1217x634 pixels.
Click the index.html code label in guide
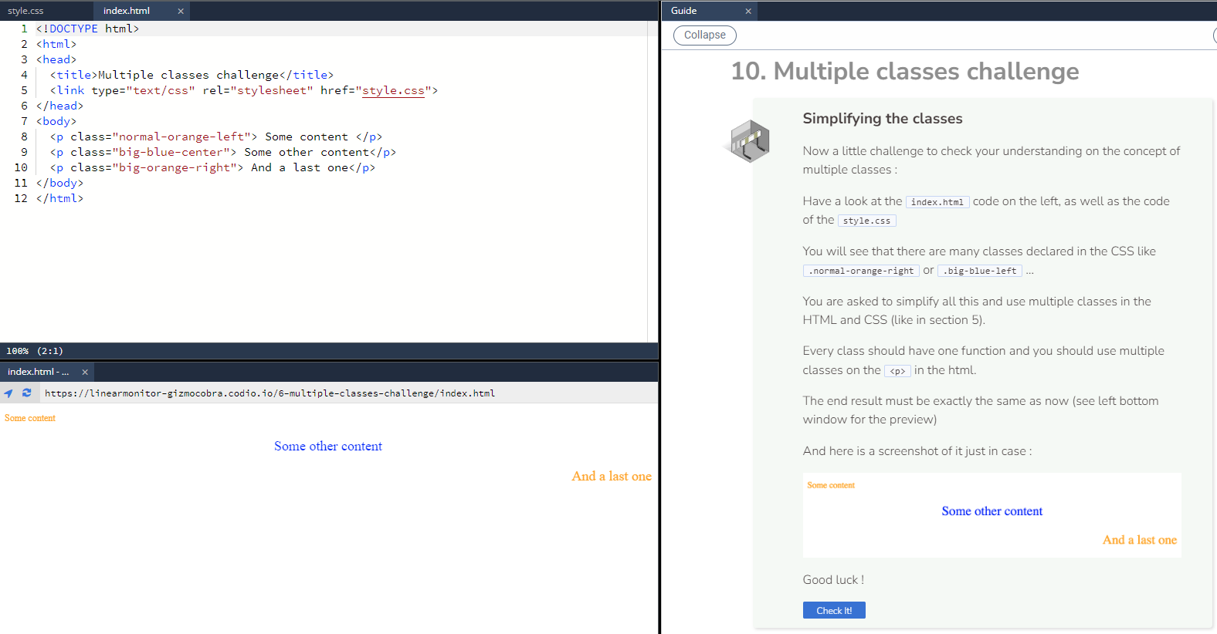coord(937,202)
